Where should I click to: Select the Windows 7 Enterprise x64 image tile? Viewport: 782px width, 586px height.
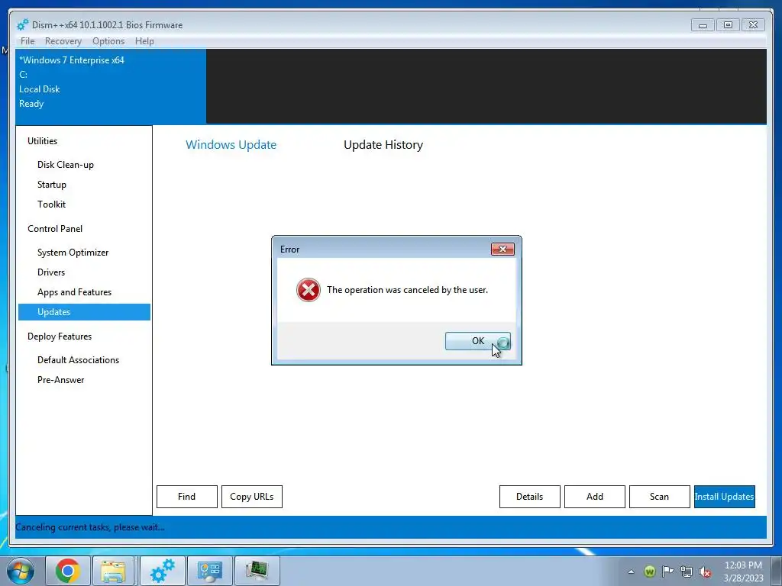(x=111, y=86)
